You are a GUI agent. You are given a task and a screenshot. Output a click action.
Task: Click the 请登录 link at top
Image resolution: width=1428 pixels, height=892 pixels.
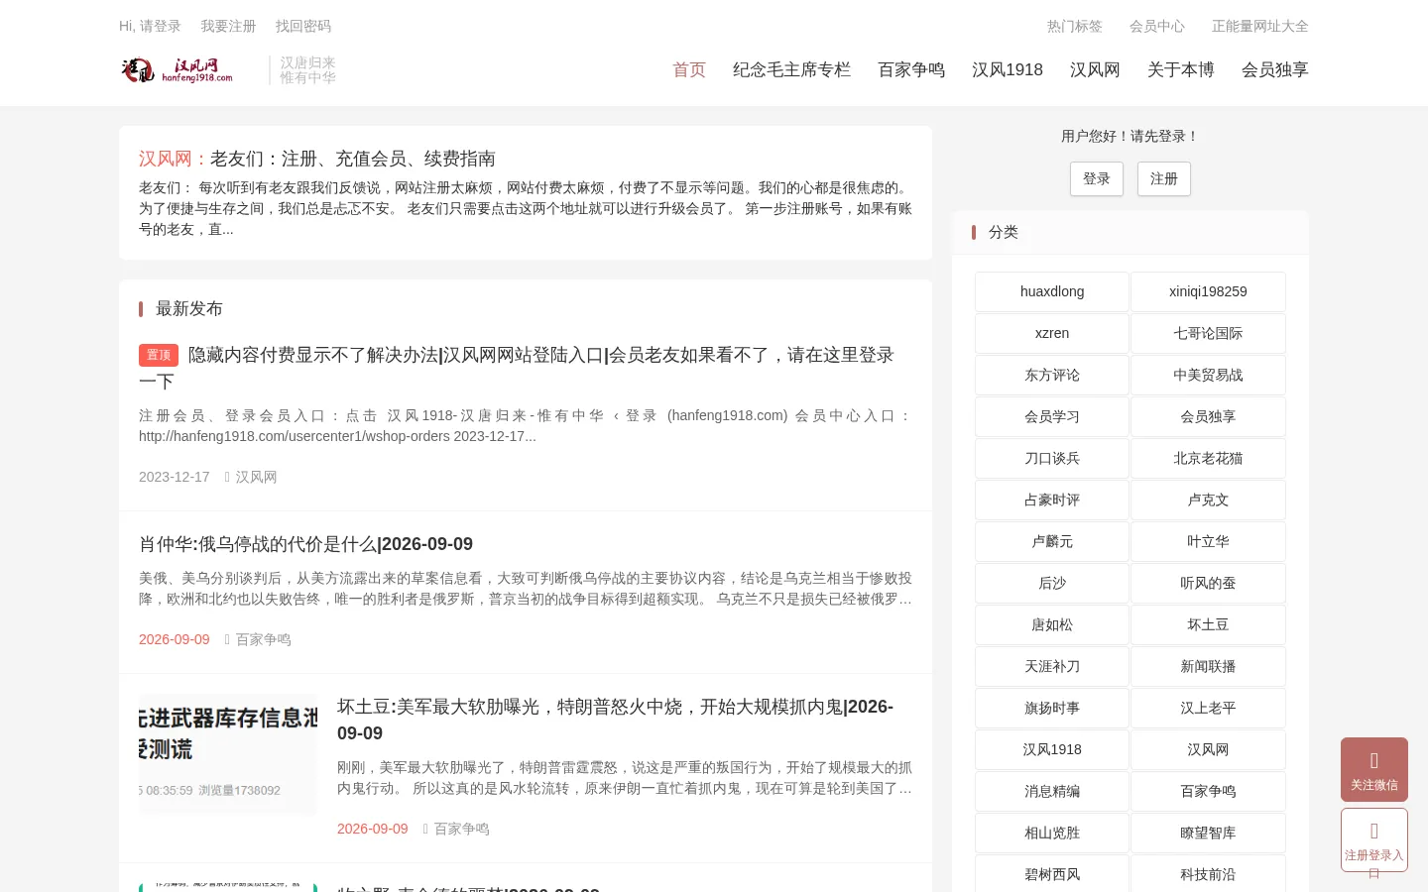[161, 26]
